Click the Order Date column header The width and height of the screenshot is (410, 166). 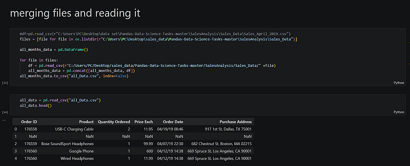click(173, 122)
